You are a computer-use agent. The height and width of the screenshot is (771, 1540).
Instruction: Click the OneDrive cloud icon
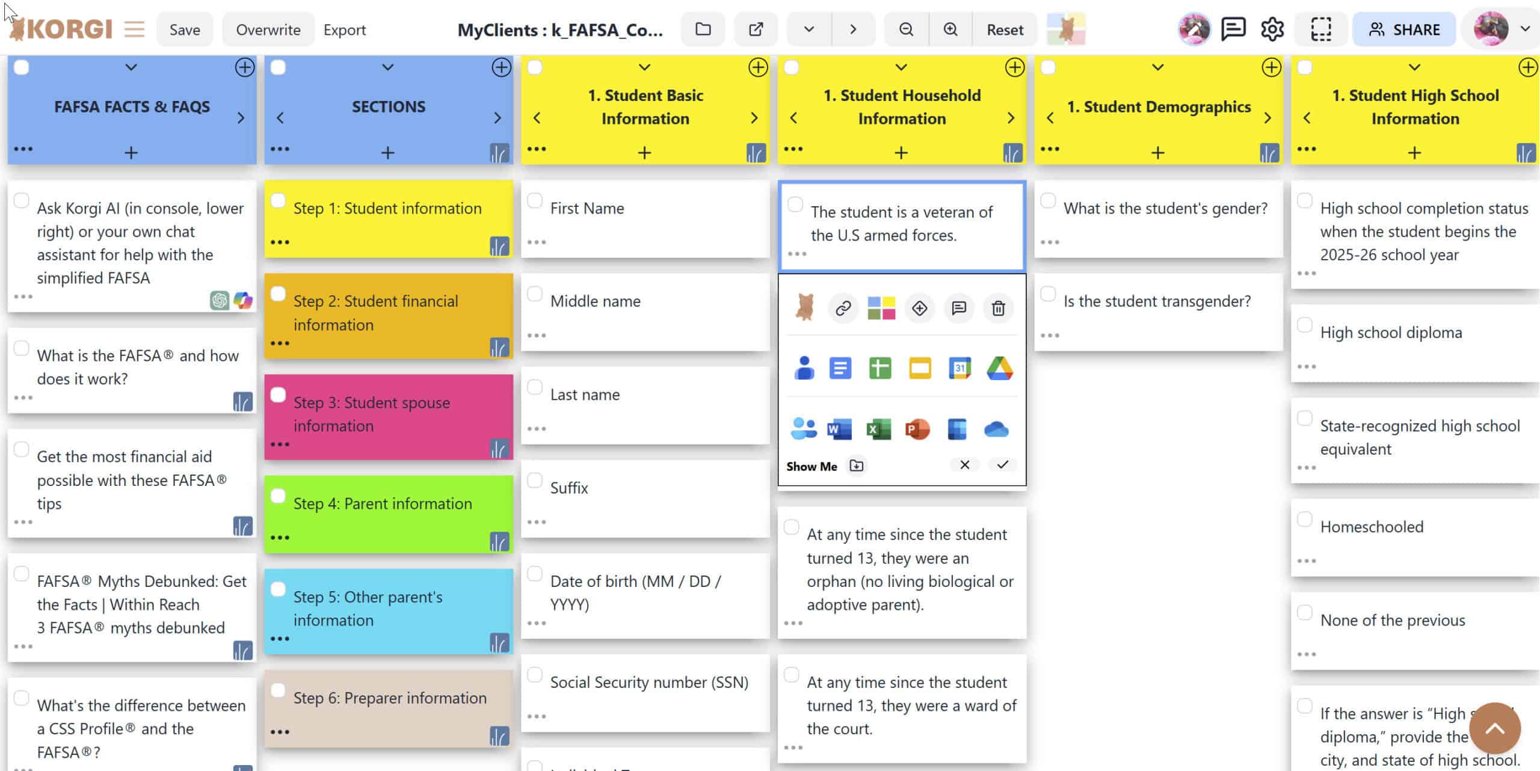click(996, 429)
